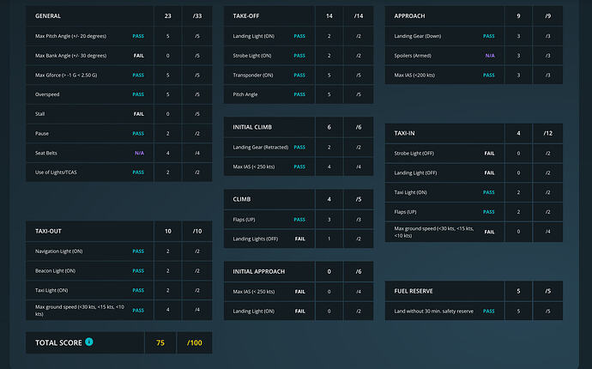Click PASS status in the Transponder row
This screenshot has height=369, width=592.
coord(299,76)
